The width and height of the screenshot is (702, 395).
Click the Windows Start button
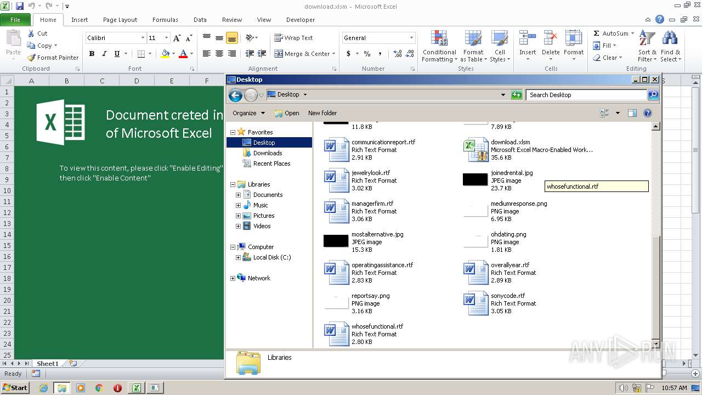(15, 387)
